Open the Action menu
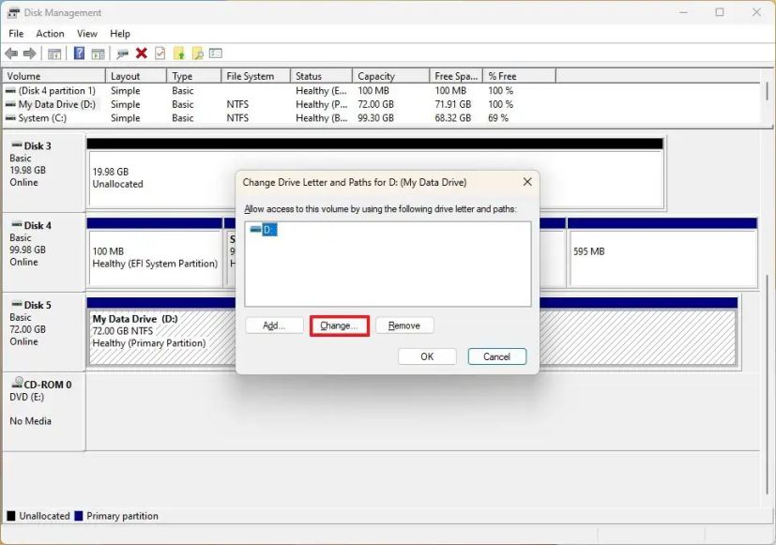This screenshot has width=776, height=545. [x=50, y=34]
